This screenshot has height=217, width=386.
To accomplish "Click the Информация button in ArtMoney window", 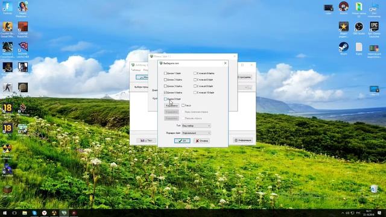I will (x=243, y=140).
